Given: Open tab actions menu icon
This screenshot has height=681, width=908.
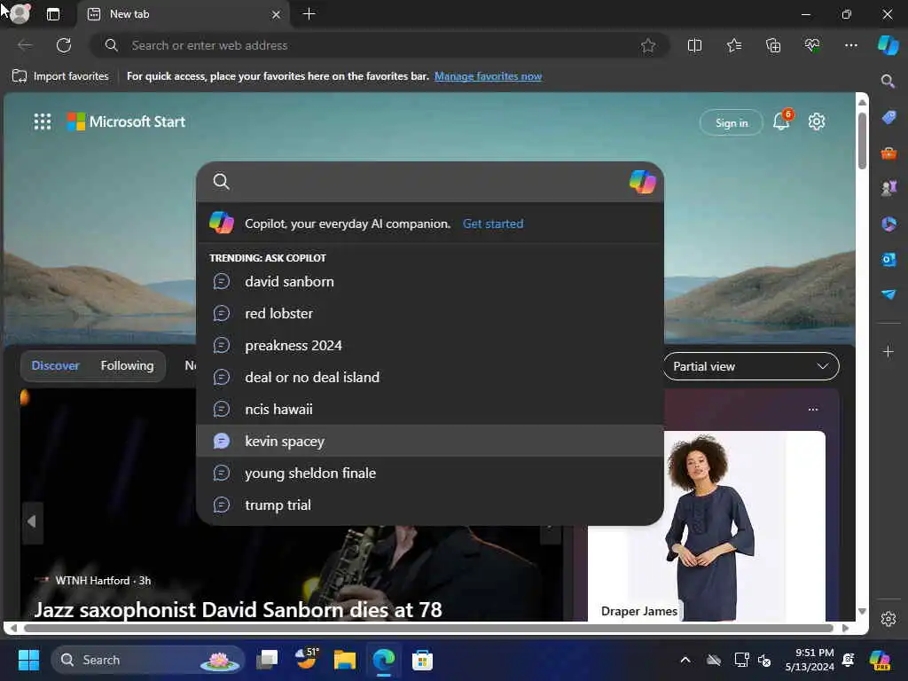Looking at the screenshot, I should point(52,14).
